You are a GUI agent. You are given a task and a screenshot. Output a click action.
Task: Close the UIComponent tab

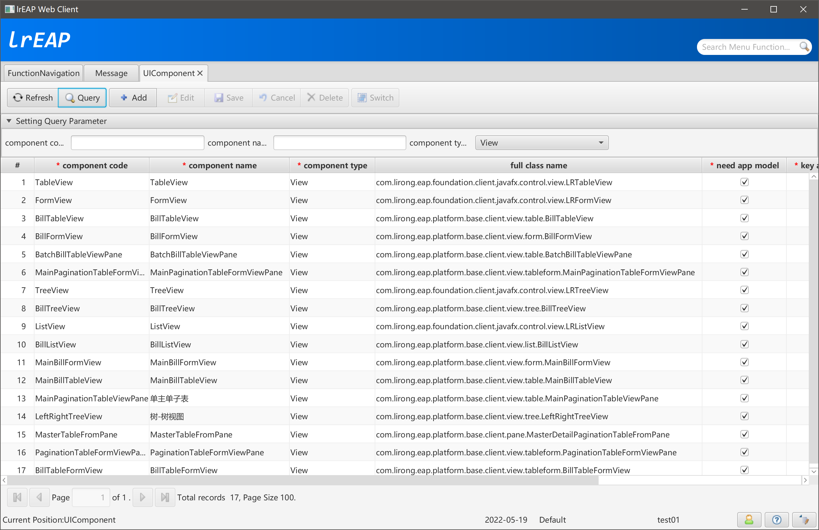(x=200, y=73)
